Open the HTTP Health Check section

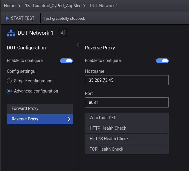126,128
